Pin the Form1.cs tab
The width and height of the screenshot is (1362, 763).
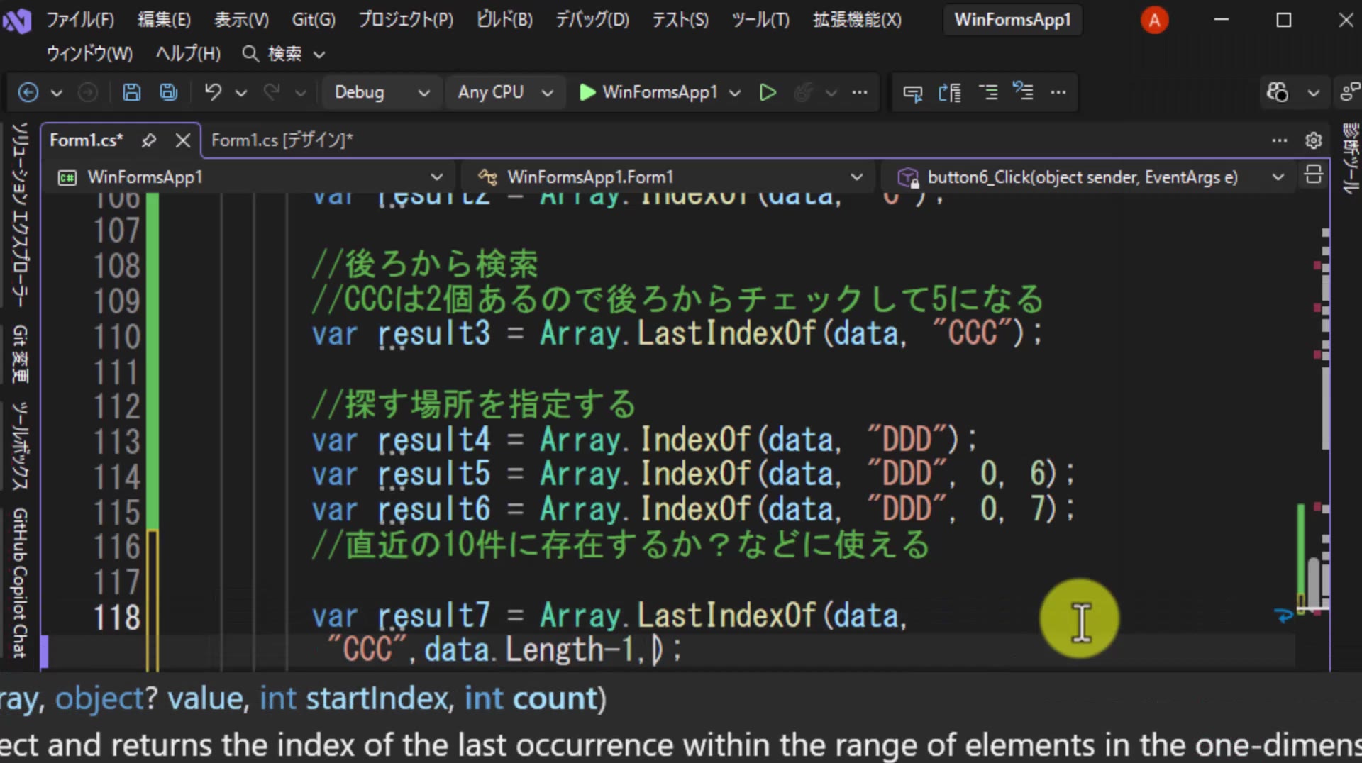(148, 140)
